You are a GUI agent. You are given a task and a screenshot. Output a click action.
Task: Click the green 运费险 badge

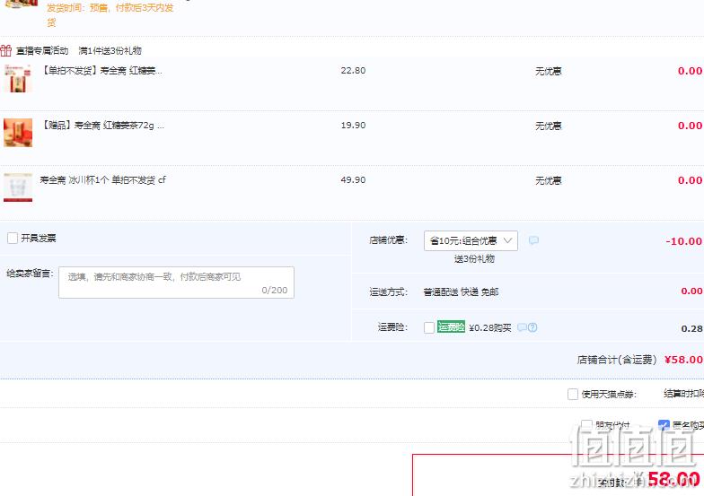pos(451,326)
